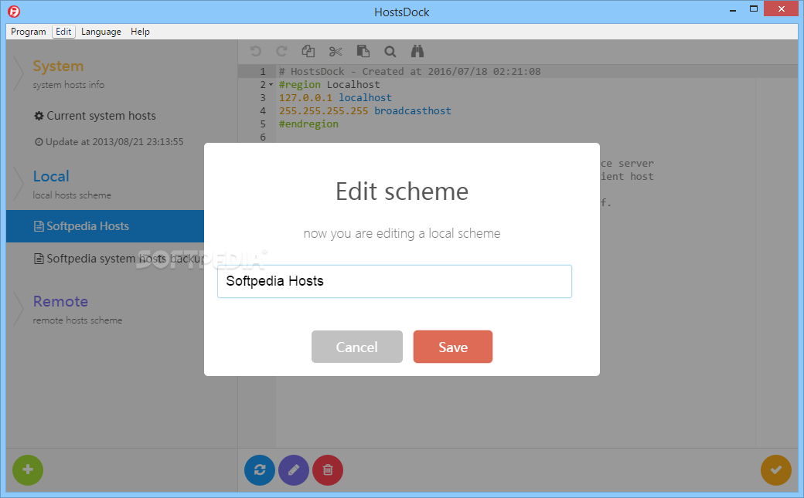Minimize the HostsDock window
Image resolution: width=804 pixels, height=498 pixels.
click(x=733, y=9)
